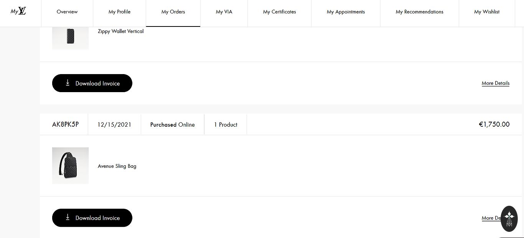This screenshot has height=238, width=524.
Task: Click the €1,750.00 order total
Action: pyautogui.click(x=494, y=124)
